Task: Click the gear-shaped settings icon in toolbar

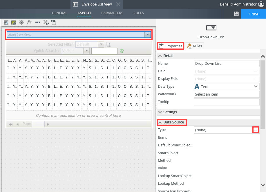Action: click(21, 22)
